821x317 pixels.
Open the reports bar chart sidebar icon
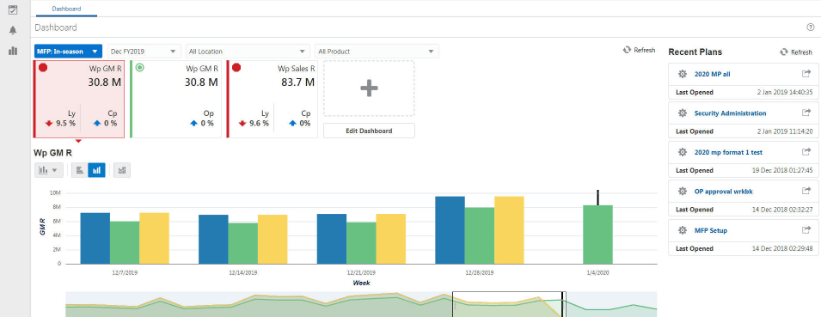[13, 51]
